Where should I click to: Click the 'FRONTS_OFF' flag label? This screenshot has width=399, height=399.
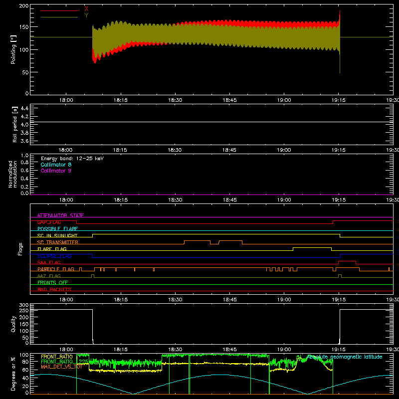pyautogui.click(x=53, y=282)
